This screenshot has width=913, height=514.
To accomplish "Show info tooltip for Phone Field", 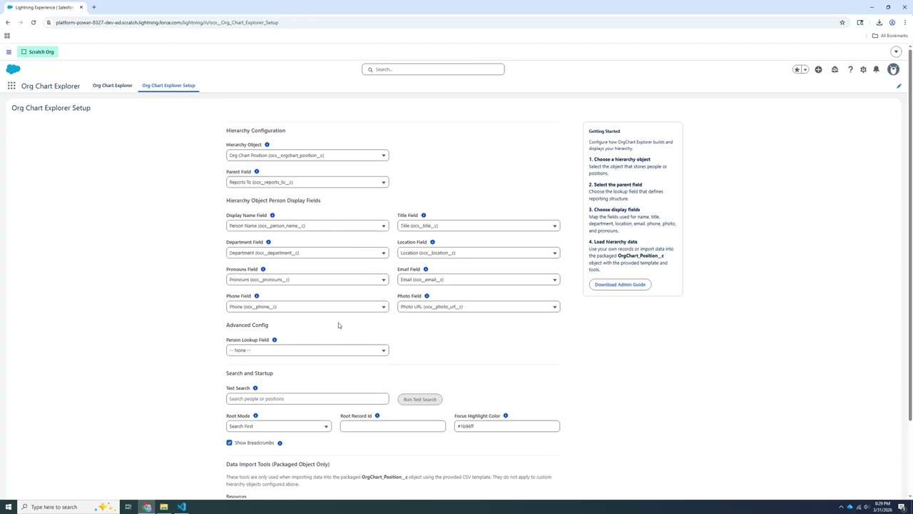I will click(257, 296).
